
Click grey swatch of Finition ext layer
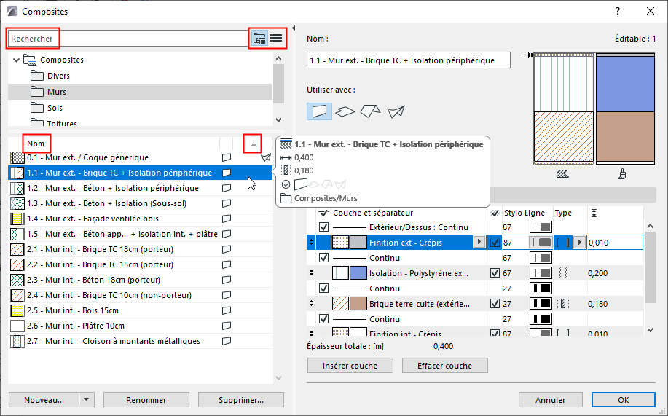tap(358, 243)
